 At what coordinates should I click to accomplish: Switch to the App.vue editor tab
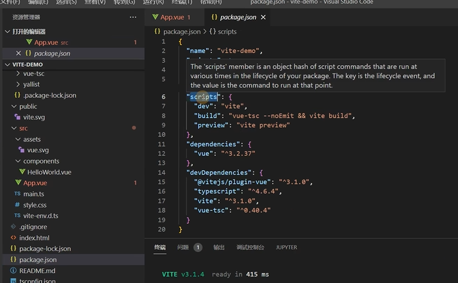click(x=171, y=17)
